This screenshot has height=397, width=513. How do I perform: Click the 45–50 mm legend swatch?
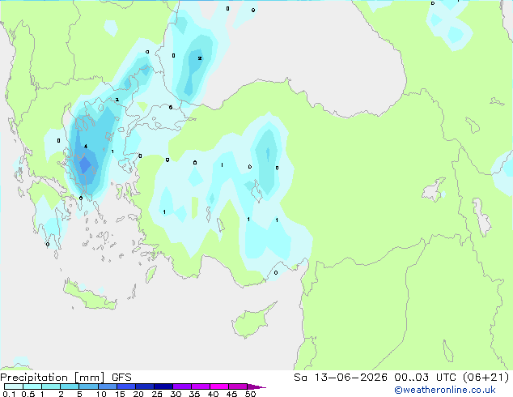238,386
